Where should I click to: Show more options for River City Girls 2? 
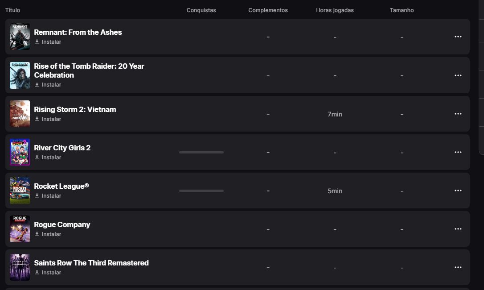(x=458, y=152)
